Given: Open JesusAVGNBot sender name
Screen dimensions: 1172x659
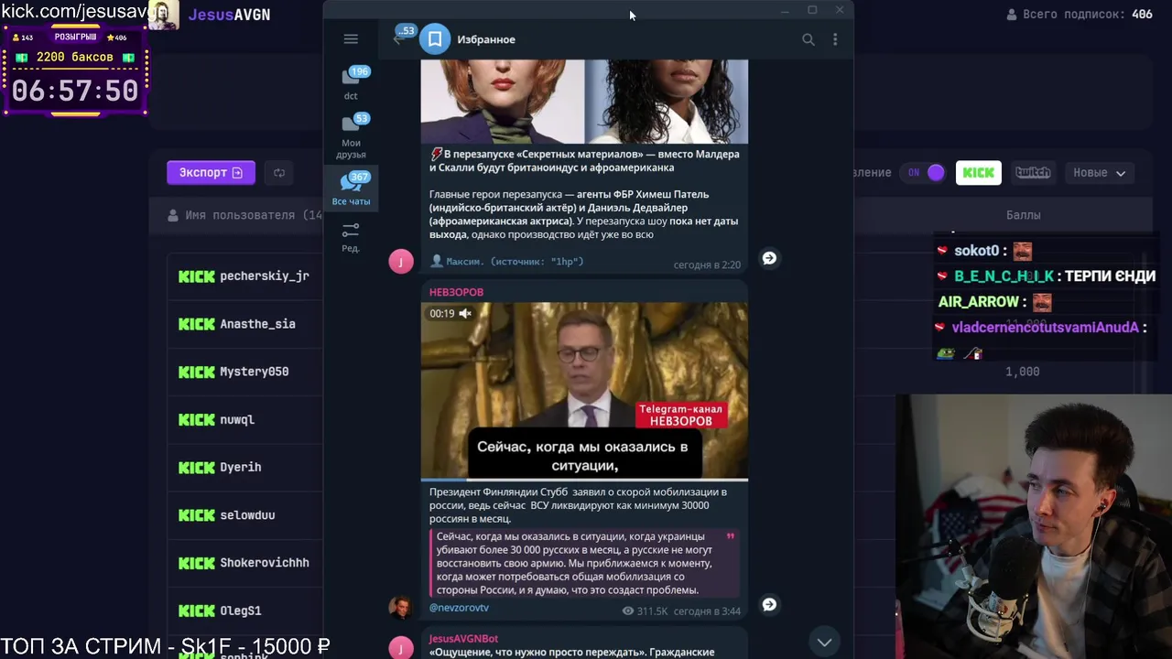Looking at the screenshot, I should tap(463, 638).
